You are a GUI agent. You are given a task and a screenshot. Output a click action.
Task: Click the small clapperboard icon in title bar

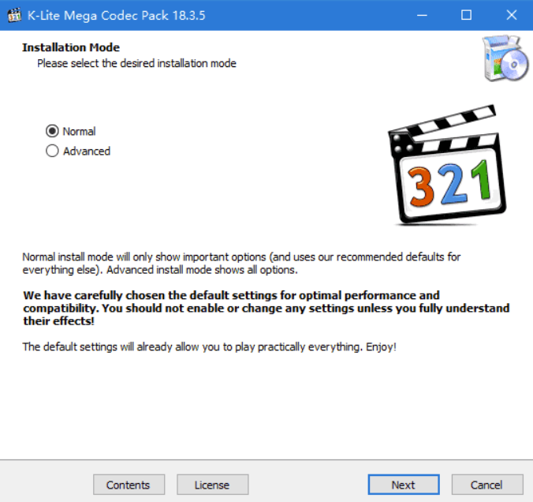click(x=14, y=15)
